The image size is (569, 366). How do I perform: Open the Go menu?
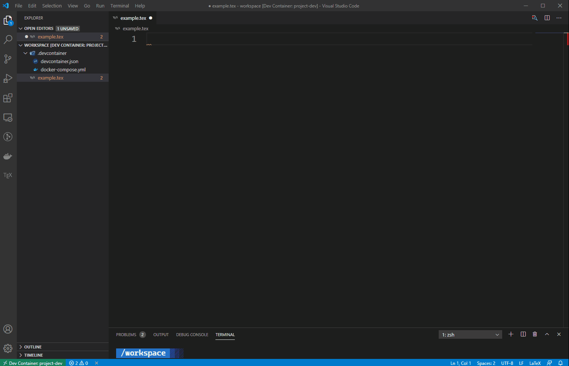point(87,6)
